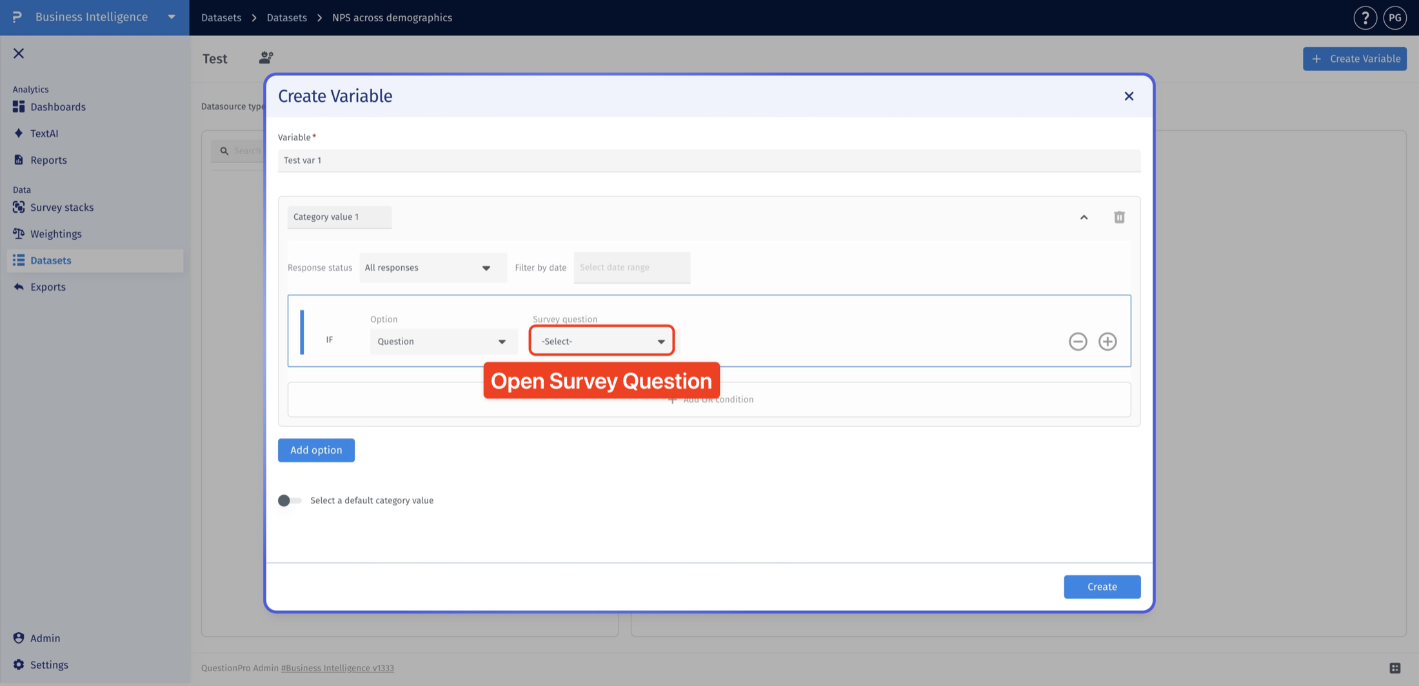Click the Survey stacks icon
The image size is (1419, 686).
[19, 207]
